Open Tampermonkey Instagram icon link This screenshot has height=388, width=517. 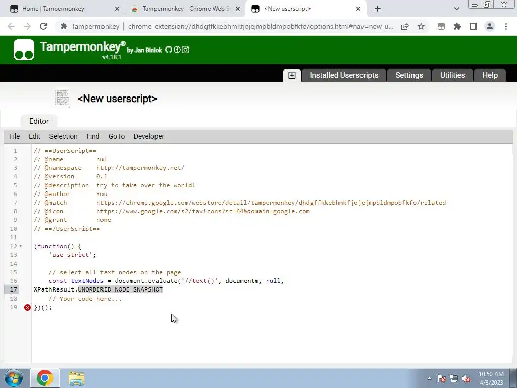[186, 50]
